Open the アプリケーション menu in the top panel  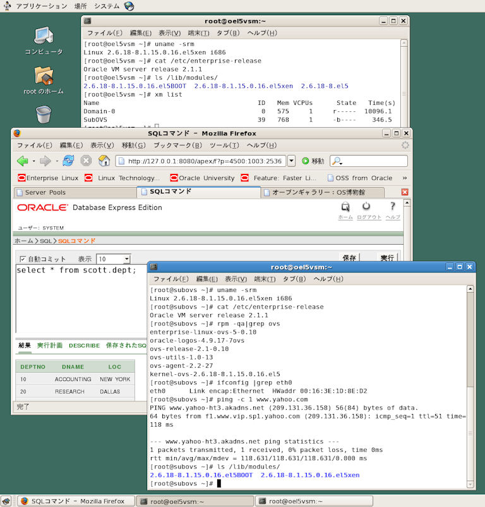41,6
